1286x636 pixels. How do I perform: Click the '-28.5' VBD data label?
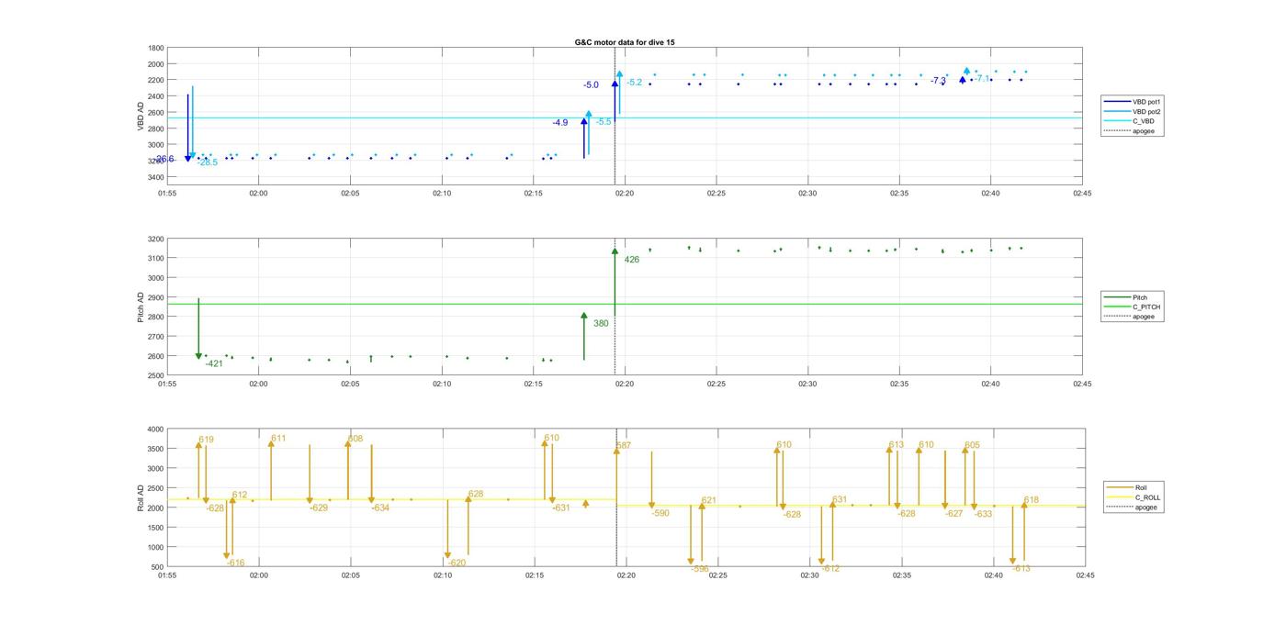[x=208, y=162]
